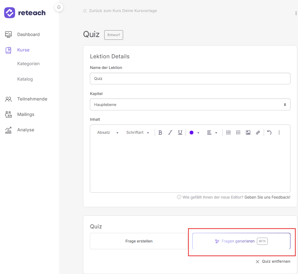Click the Kurse book icon
The height and width of the screenshot is (274, 298).
click(x=8, y=50)
